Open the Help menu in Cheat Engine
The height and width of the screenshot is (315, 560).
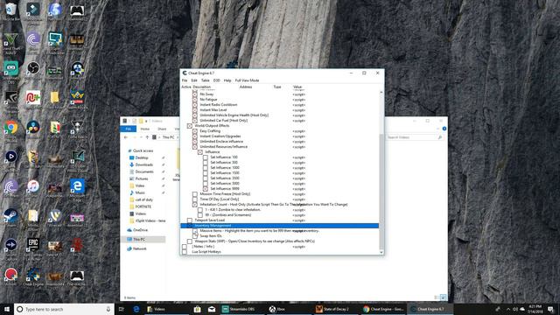click(x=227, y=80)
